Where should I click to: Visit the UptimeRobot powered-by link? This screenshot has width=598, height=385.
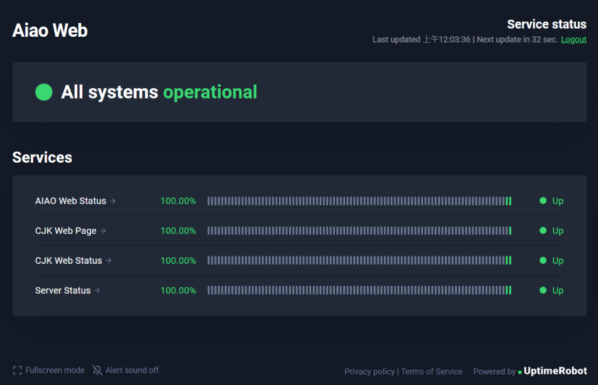pyautogui.click(x=555, y=371)
